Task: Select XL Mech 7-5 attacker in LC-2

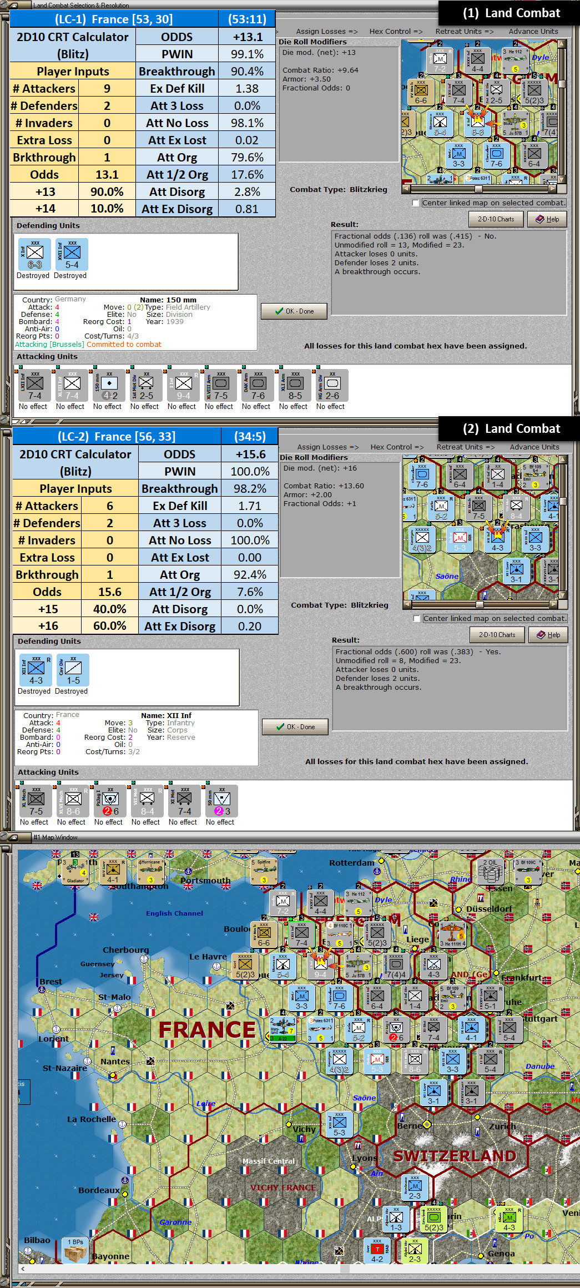Action: click(x=36, y=800)
